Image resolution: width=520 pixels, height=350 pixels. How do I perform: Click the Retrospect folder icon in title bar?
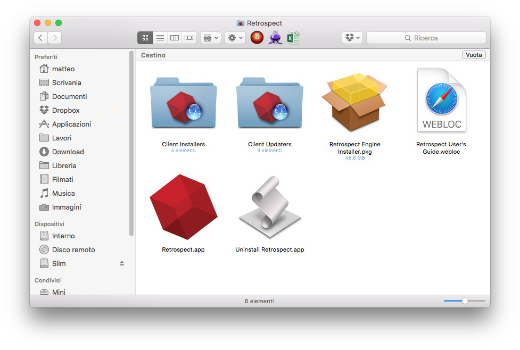(x=241, y=23)
